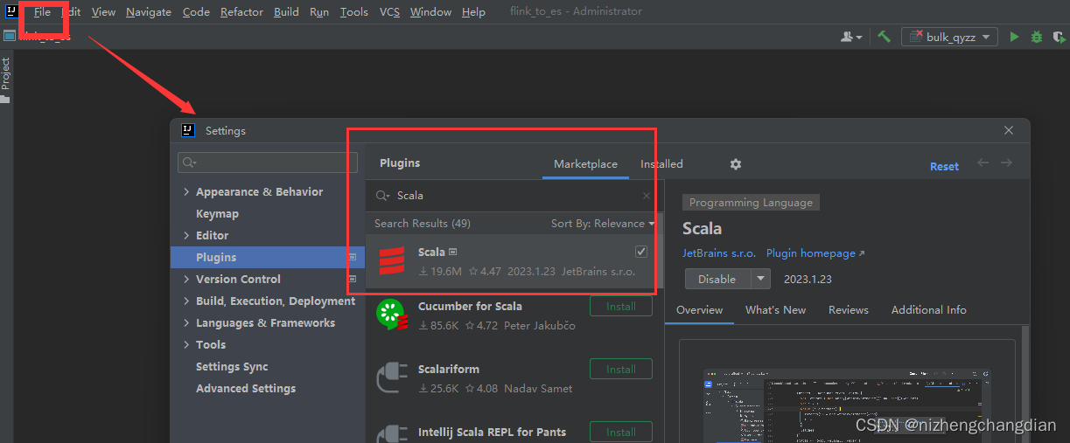Expand Languages & Frameworks node
The image size is (1070, 443).
pyautogui.click(x=186, y=323)
